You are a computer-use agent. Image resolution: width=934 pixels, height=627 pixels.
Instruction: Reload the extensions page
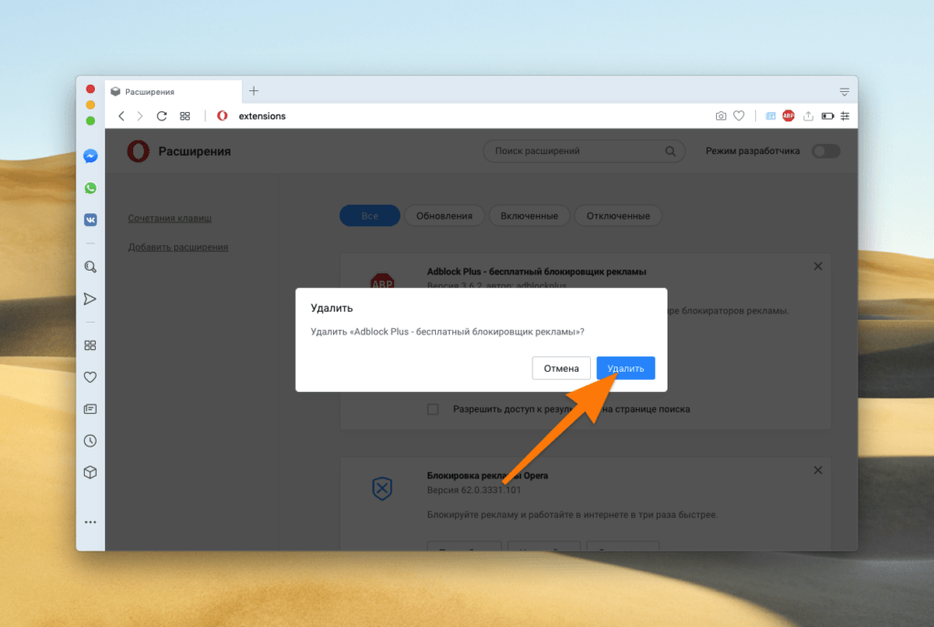point(161,116)
